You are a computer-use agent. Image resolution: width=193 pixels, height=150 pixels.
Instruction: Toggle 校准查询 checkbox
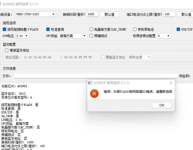pyautogui.click(x=48, y=29)
